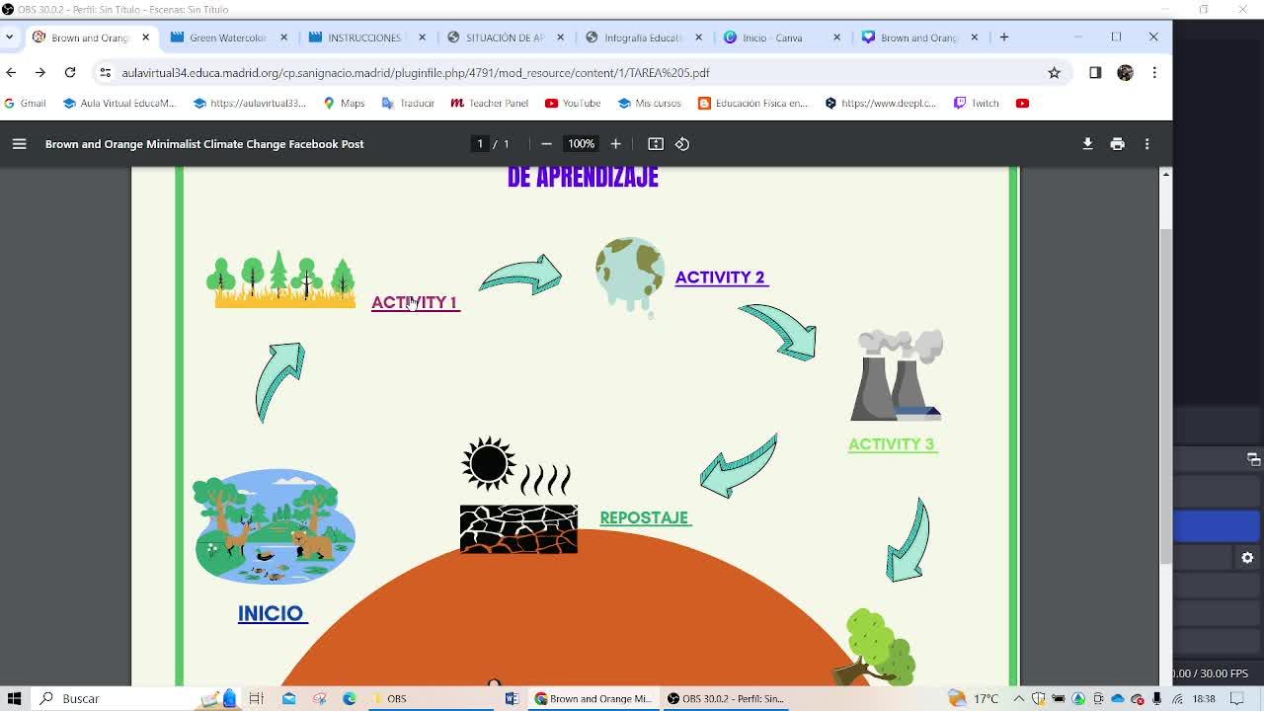
Task: Switch to the Green Watercolor tab
Action: click(229, 38)
